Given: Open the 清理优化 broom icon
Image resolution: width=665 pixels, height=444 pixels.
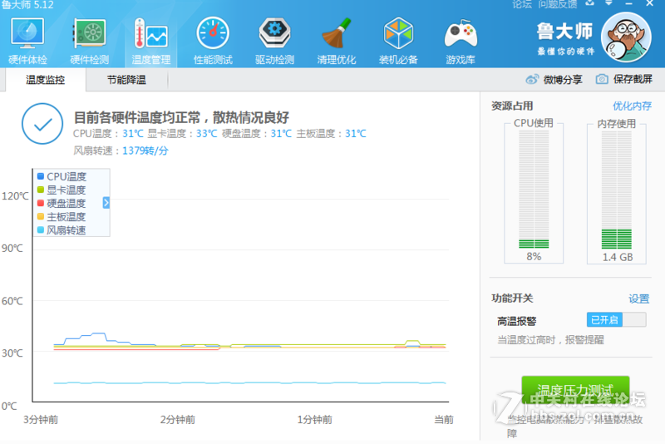Looking at the screenshot, I should point(337,33).
